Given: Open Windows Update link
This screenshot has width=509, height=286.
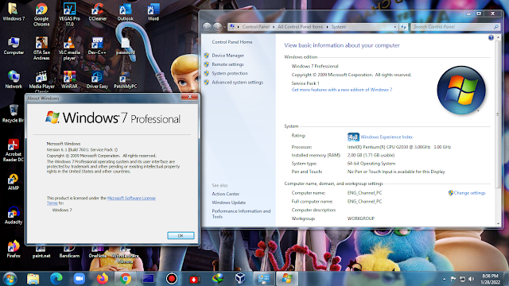Looking at the screenshot, I should click(229, 203).
